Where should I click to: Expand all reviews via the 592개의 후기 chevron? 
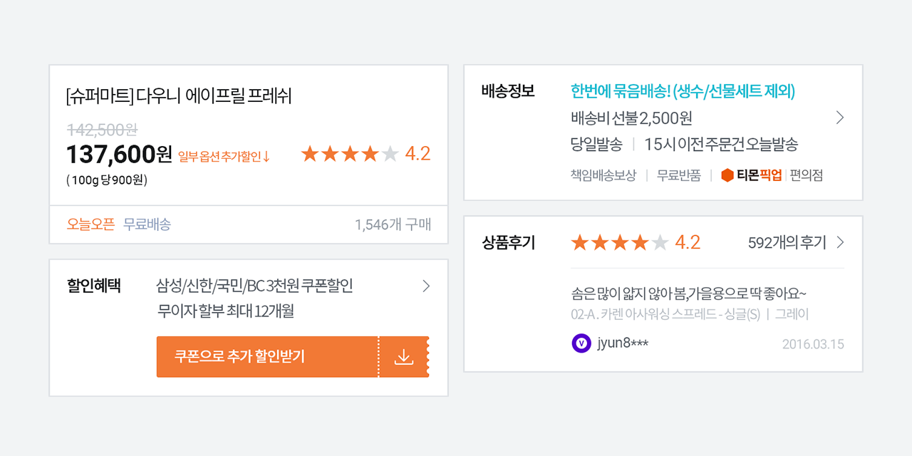(x=841, y=242)
